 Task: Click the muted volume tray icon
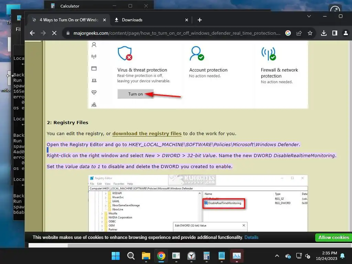(308, 256)
